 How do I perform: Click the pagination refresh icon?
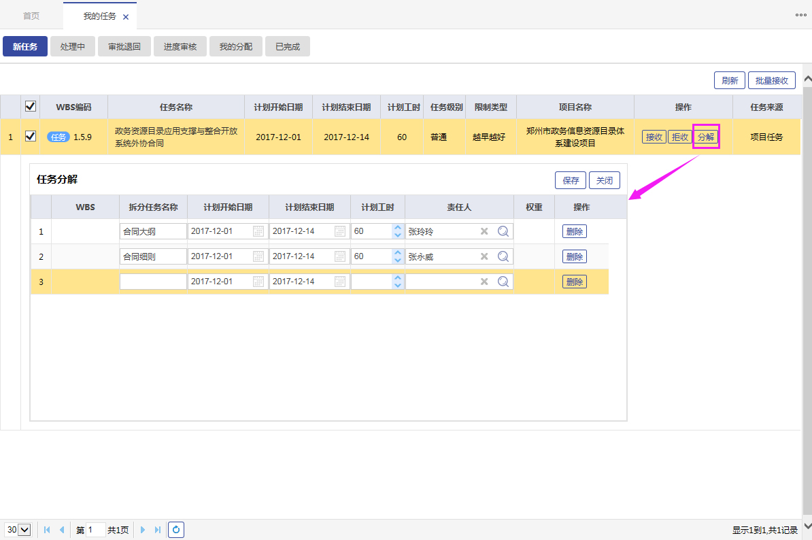176,530
